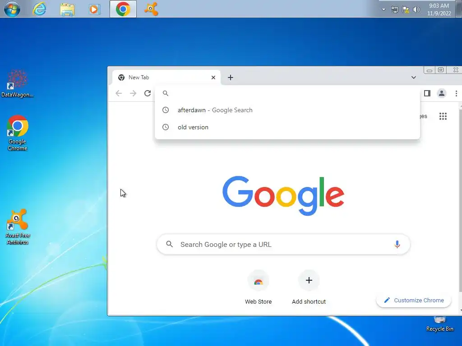This screenshot has width=462, height=346.
Task: Click the page vertical scrollbar
Action: tap(460, 200)
